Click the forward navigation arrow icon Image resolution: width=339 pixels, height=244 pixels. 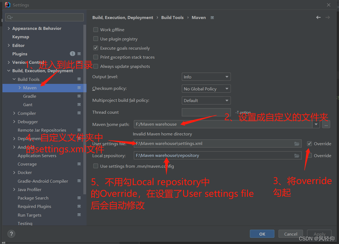click(x=328, y=17)
